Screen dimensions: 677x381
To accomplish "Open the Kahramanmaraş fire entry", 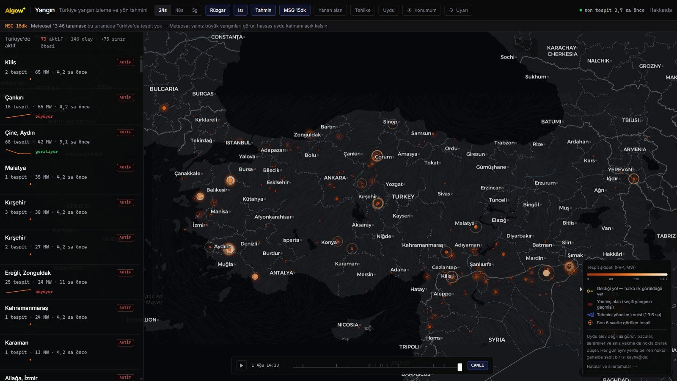I will [x=69, y=317].
